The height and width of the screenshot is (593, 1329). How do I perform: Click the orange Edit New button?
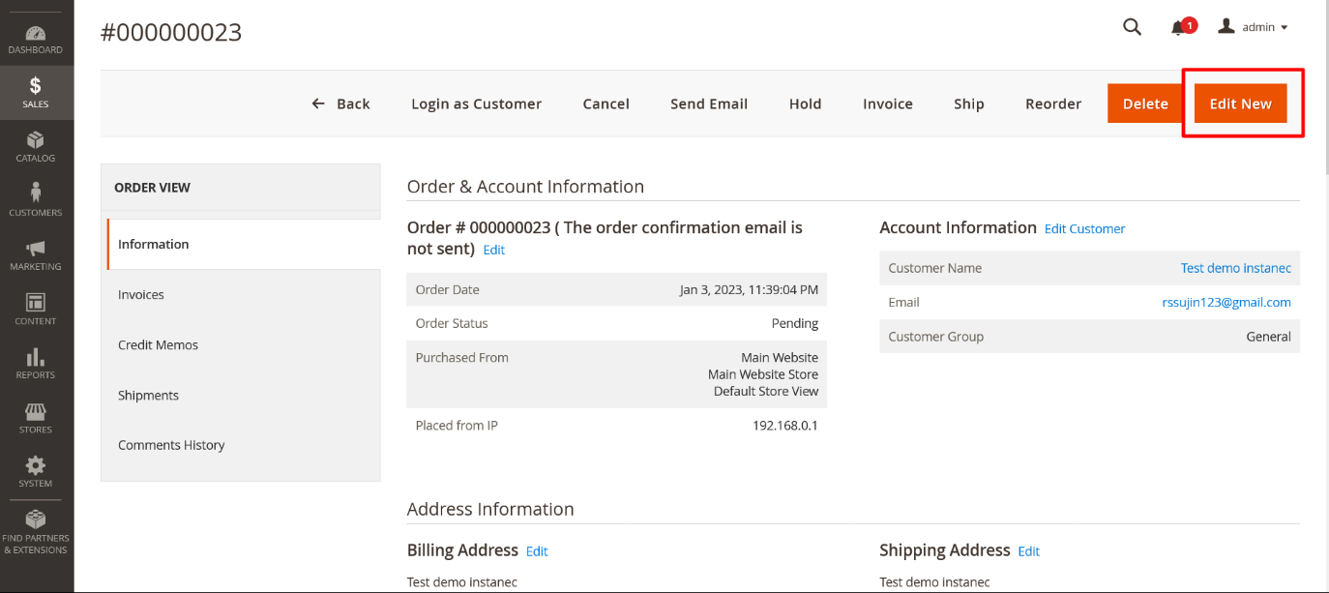coord(1240,104)
